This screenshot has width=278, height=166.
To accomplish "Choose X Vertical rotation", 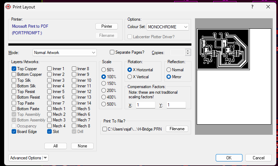I will click(x=129, y=77).
